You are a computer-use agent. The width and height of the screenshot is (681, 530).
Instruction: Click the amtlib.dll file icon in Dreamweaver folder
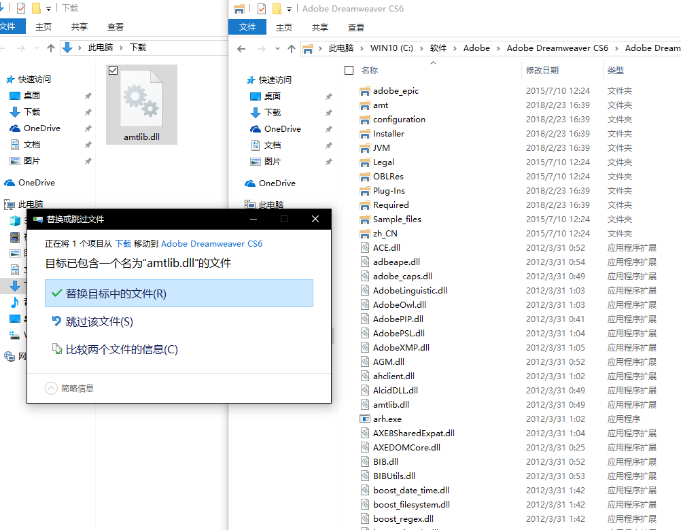[x=365, y=404]
